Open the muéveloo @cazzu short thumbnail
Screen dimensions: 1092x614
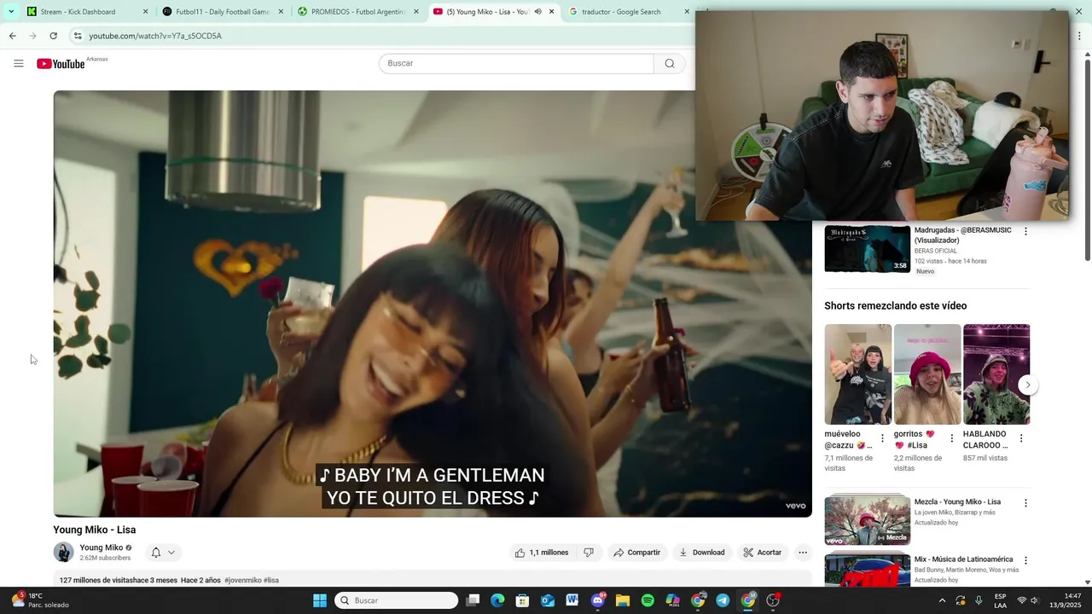click(857, 374)
